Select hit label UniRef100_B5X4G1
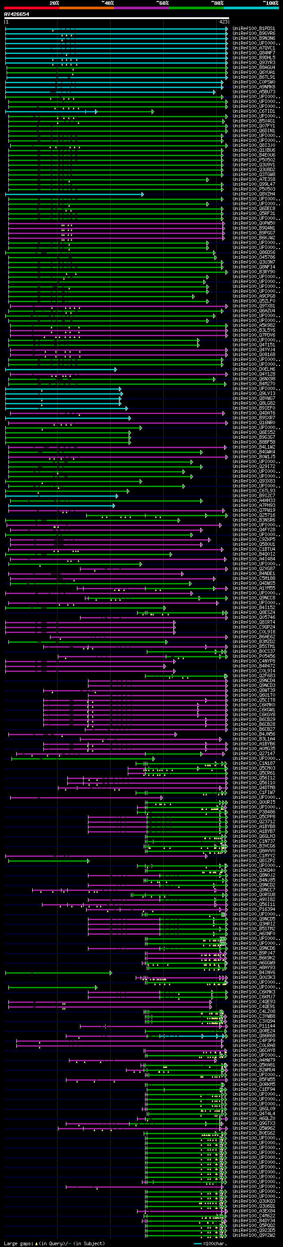Image resolution: width=283 pixels, height=1247 pixels. pyautogui.click(x=253, y=121)
